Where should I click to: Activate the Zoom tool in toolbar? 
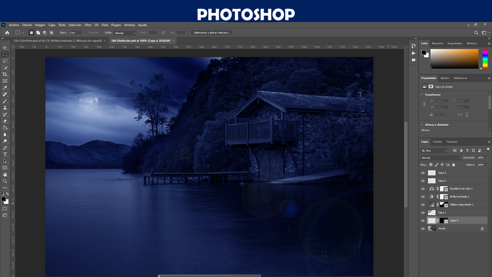coord(5,181)
